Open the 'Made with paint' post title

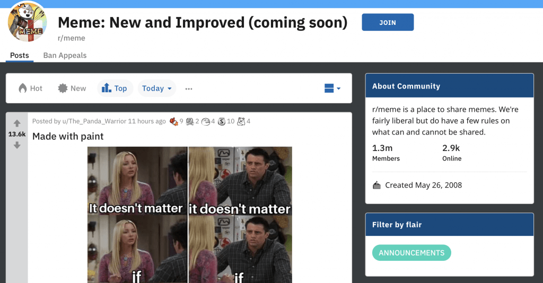pyautogui.click(x=68, y=136)
